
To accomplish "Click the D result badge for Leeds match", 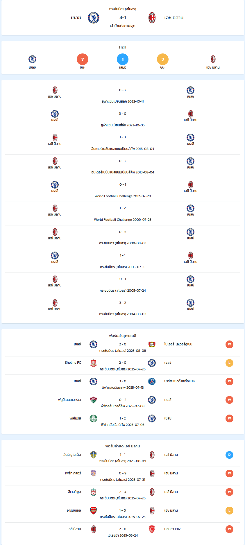I will click(x=229, y=455).
